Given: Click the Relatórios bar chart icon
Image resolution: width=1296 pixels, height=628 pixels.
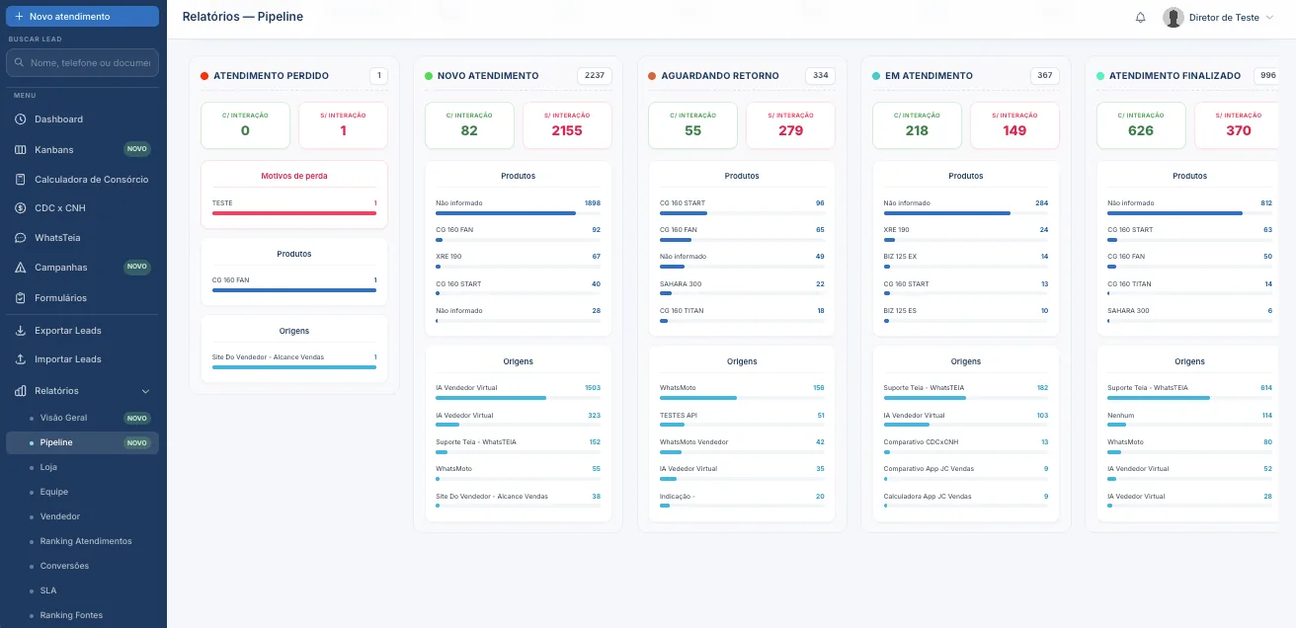Looking at the screenshot, I should (21, 391).
